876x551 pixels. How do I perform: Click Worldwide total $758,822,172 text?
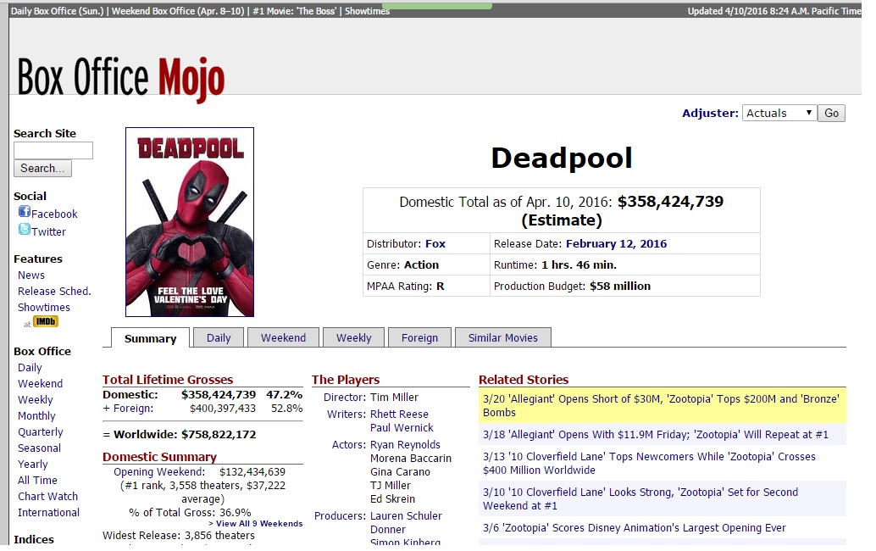[219, 435]
